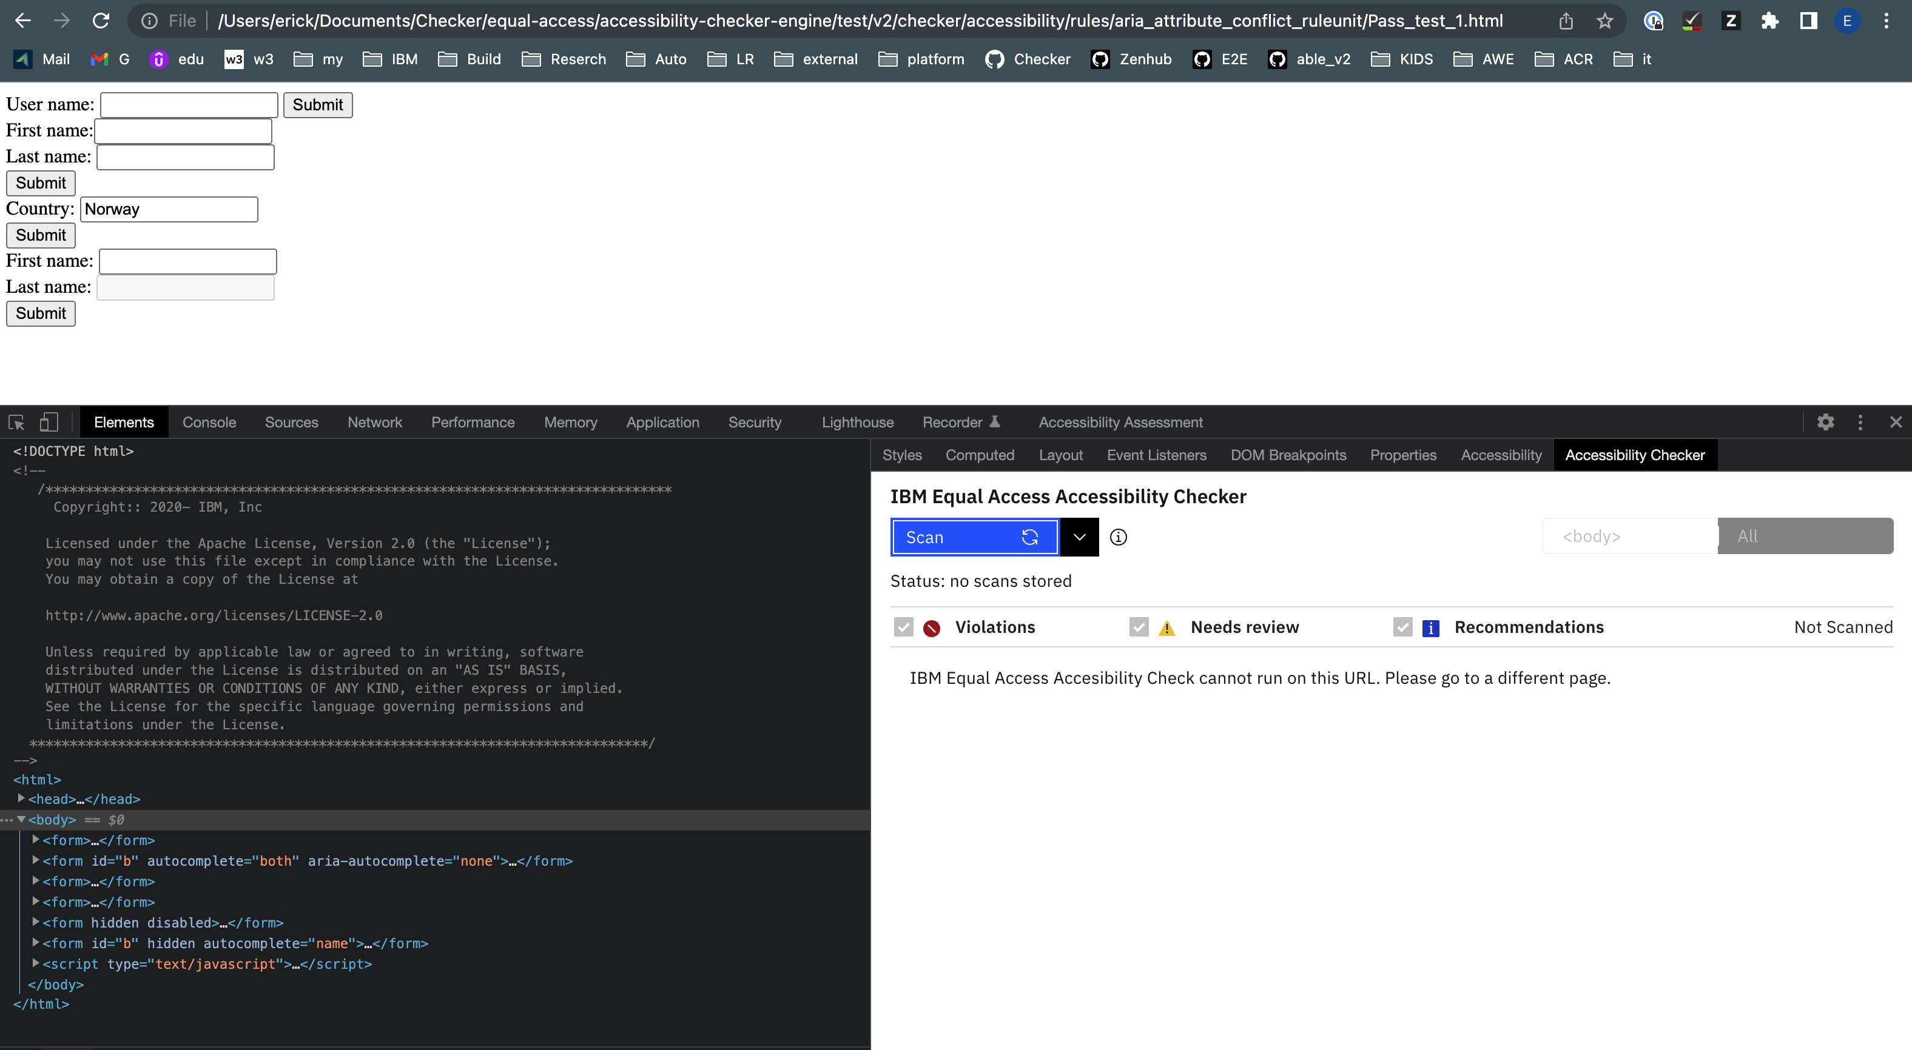Image resolution: width=1912 pixels, height=1050 pixels.
Task: Open the Accessibility Assessment tab
Action: 1120,421
